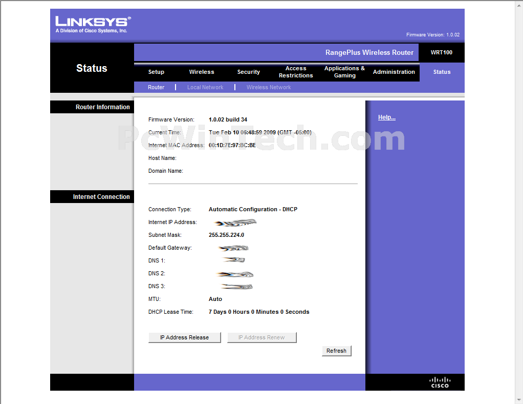Switch to Local Network sub-tab
This screenshot has width=523, height=404.
click(205, 87)
